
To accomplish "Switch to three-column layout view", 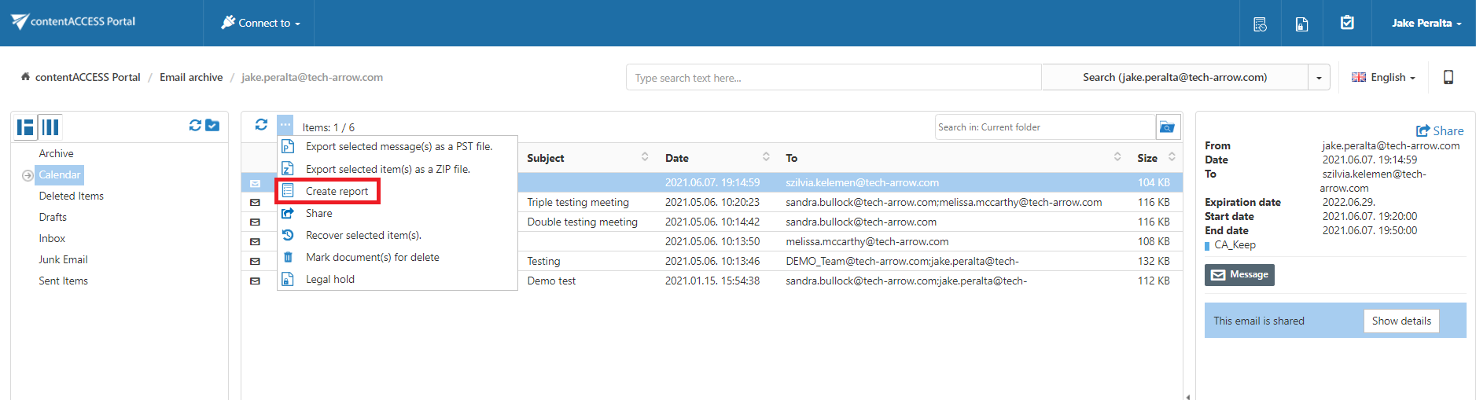I will 50,127.
